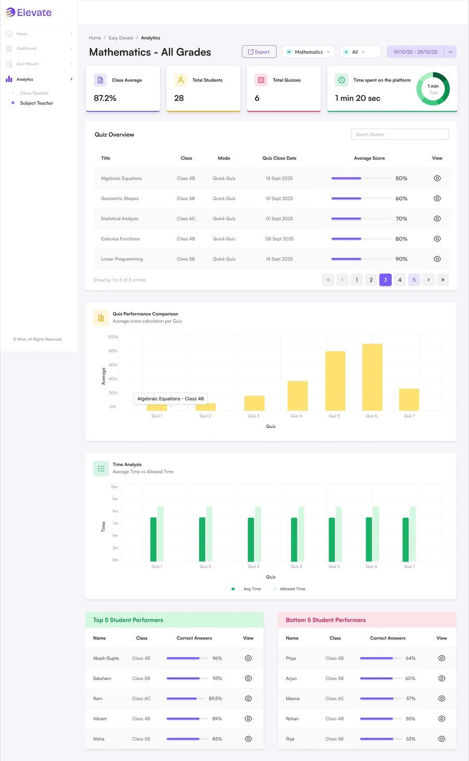Screen dimensions: 469x761
Task: View Akash Gupta's performance
Action: tap(249, 658)
